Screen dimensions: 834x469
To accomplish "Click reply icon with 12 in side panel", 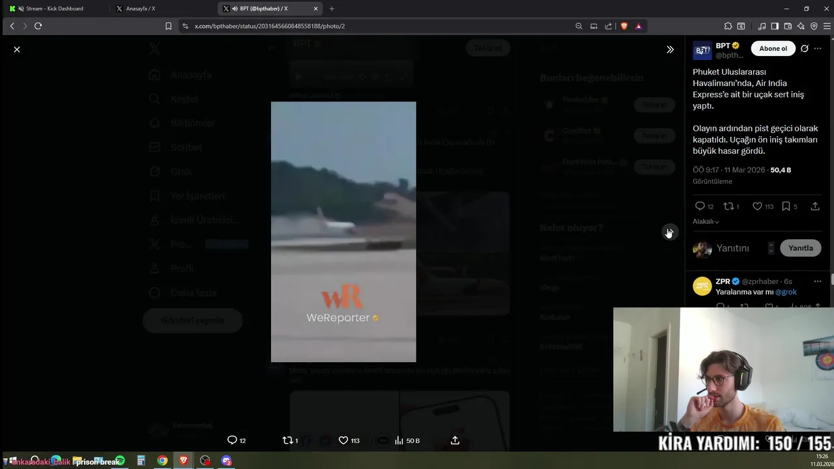I will pos(700,206).
